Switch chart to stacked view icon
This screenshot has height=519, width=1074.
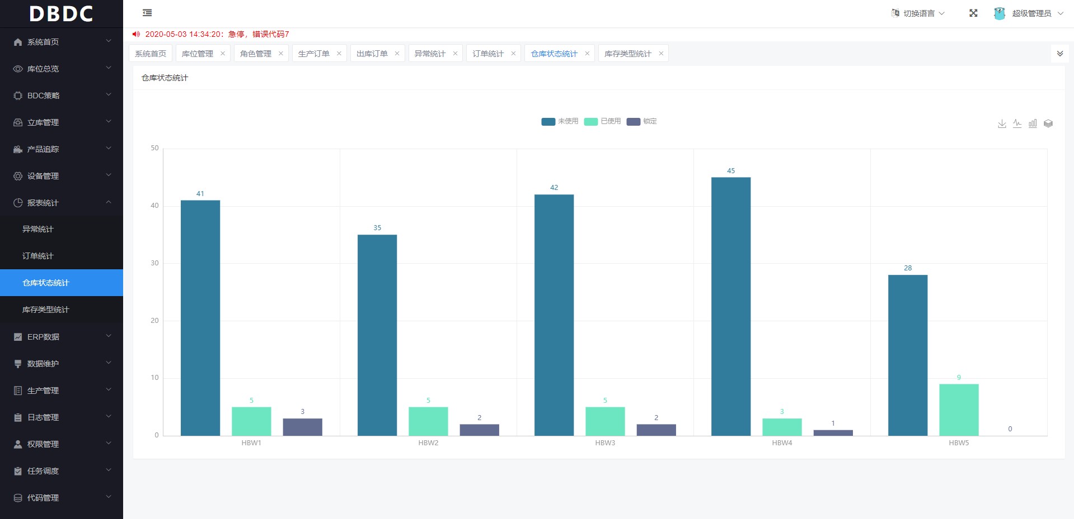tap(1048, 123)
